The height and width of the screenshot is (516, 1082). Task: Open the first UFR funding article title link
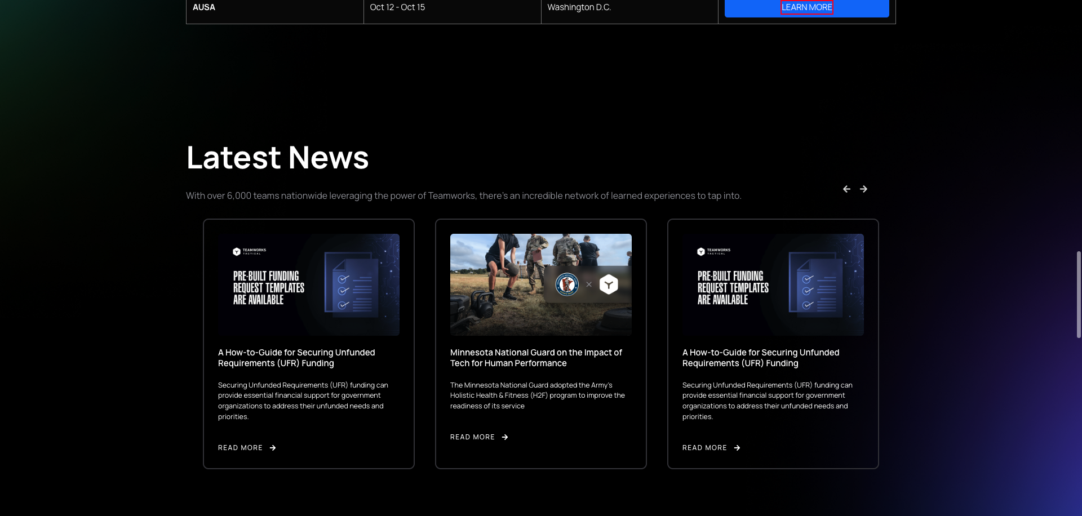point(296,358)
